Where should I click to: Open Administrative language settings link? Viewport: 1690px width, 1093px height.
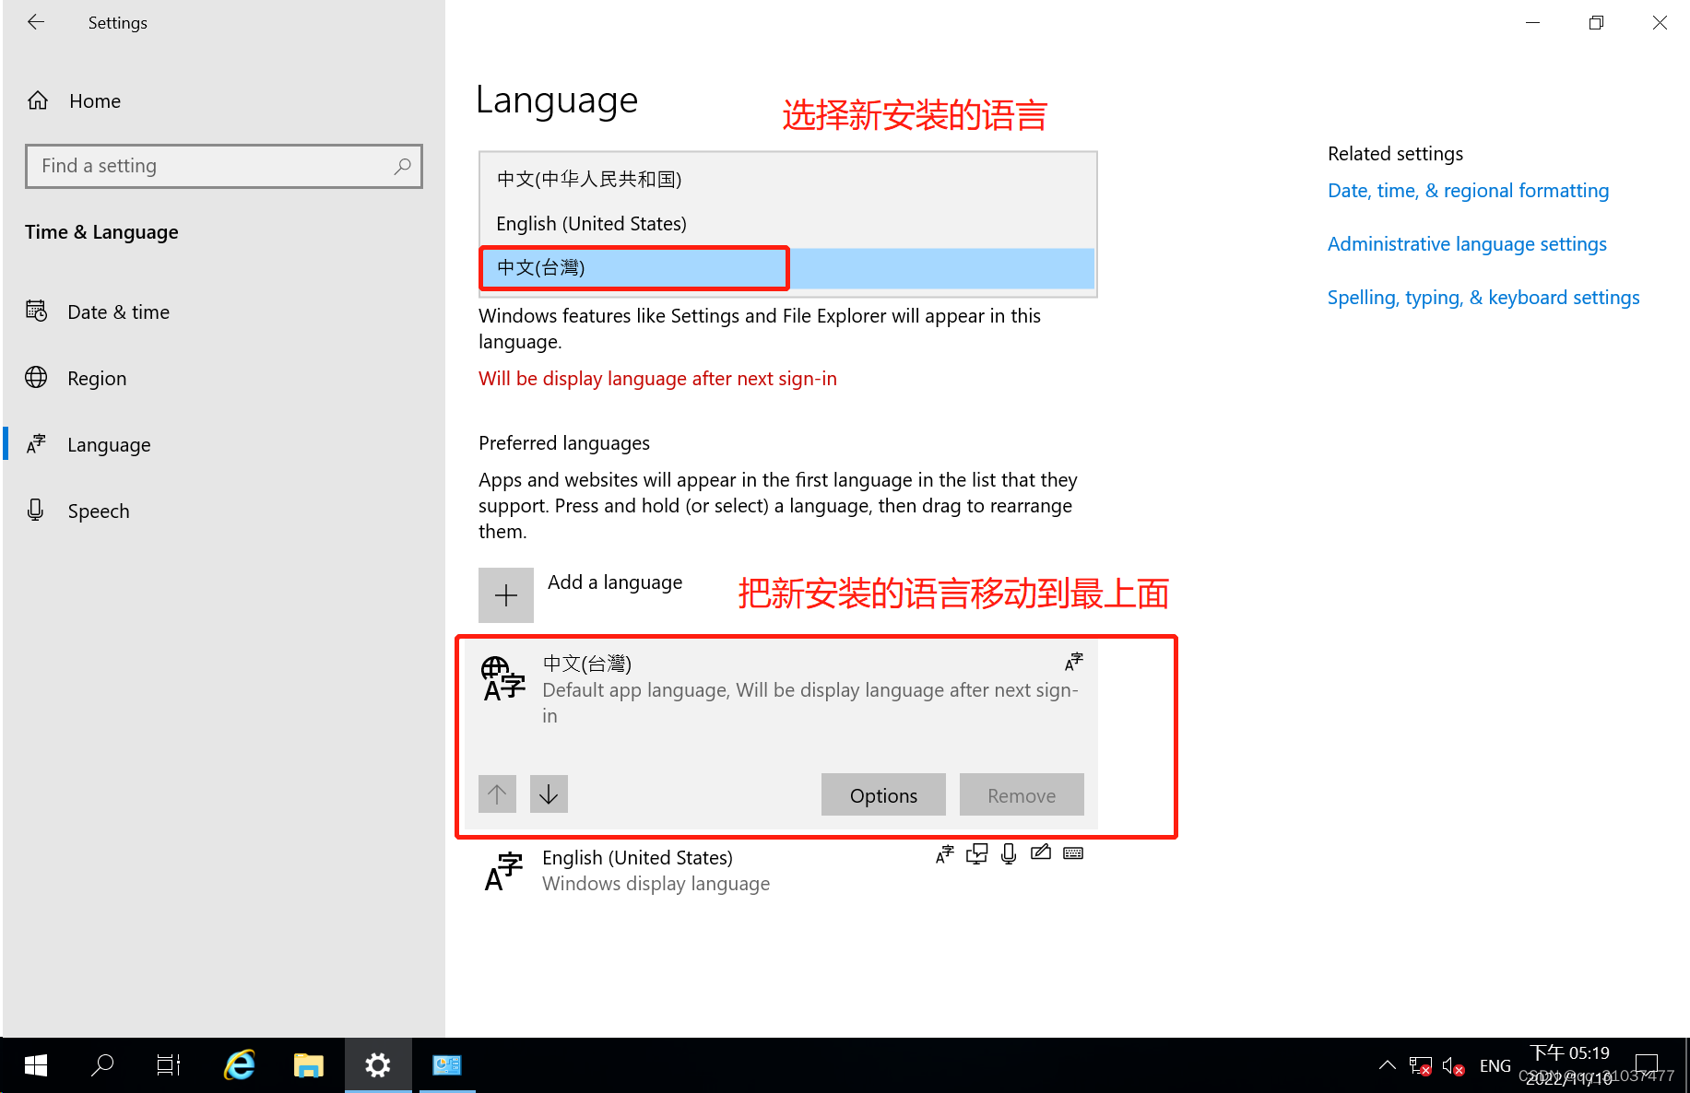(x=1467, y=244)
